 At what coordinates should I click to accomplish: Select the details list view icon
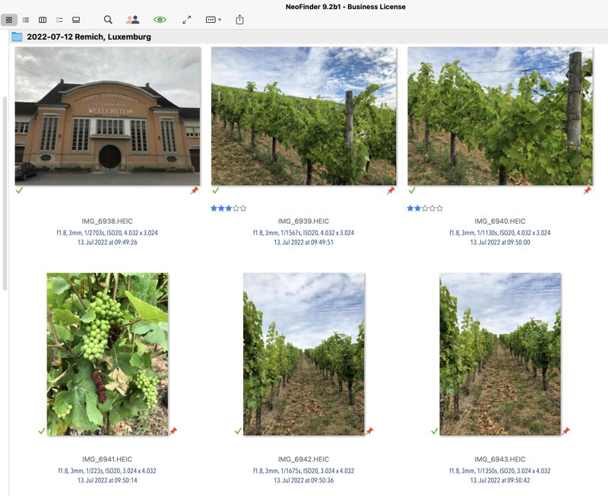[59, 20]
